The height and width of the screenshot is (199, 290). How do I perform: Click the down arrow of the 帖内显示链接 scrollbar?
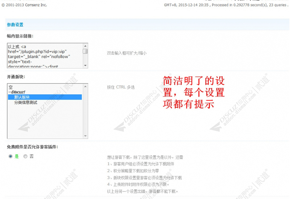(85, 65)
